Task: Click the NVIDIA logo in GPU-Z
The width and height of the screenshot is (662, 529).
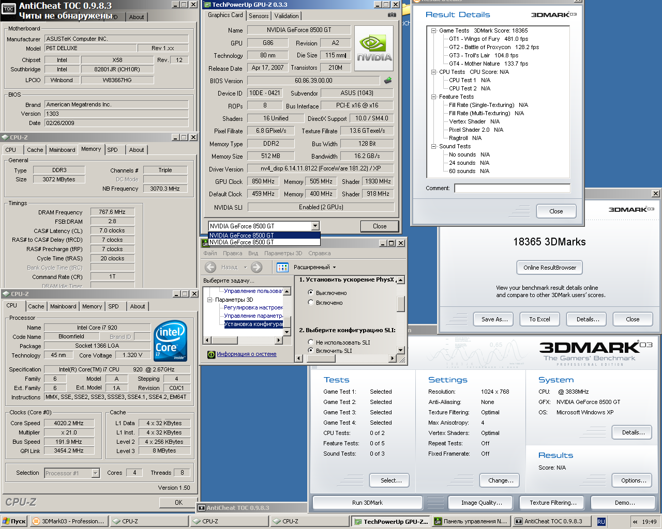Action: coord(374,49)
